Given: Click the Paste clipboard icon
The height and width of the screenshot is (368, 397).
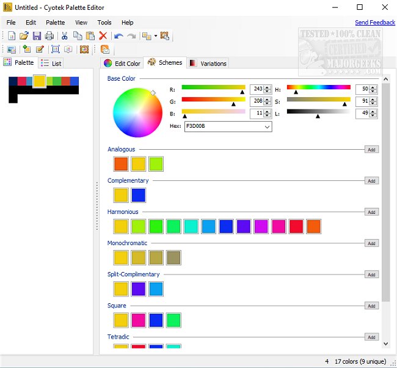Looking at the screenshot, I should (90, 36).
